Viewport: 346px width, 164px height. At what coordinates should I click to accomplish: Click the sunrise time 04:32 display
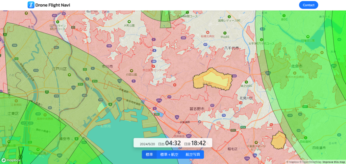pos(173,143)
